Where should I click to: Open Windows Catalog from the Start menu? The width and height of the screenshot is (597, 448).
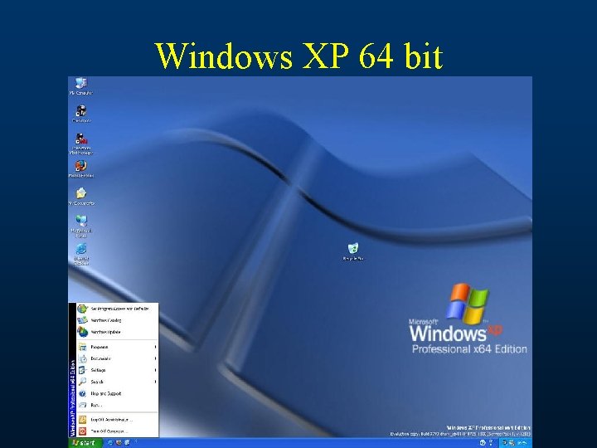[x=117, y=320]
